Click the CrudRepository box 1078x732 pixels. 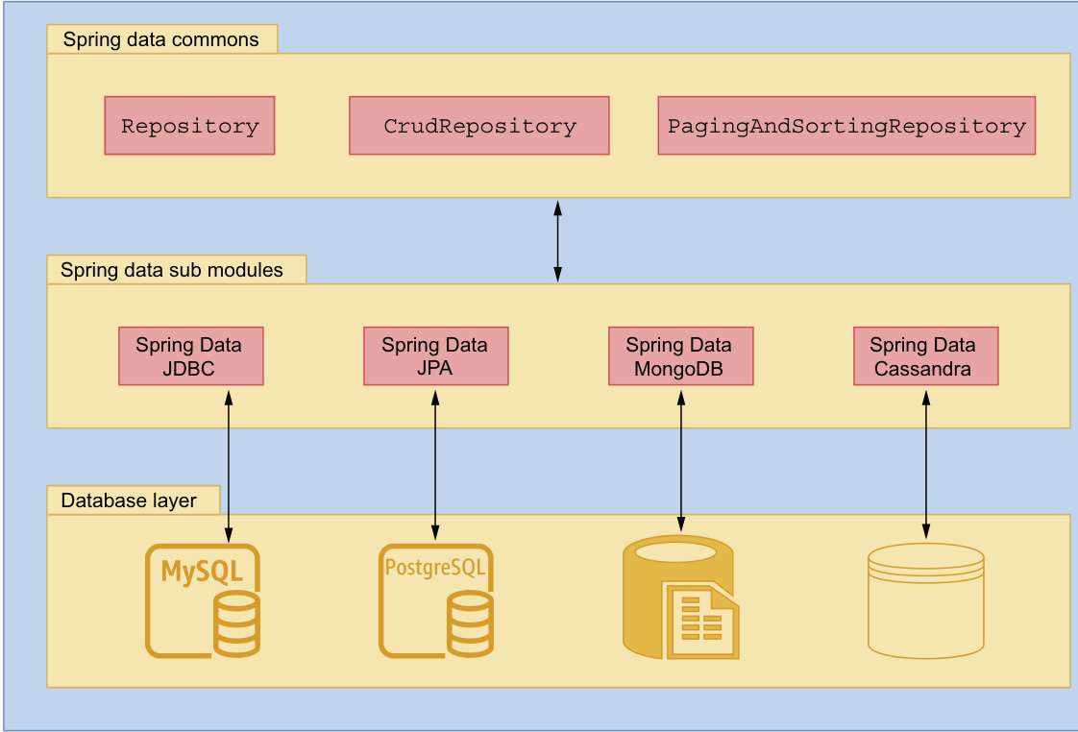click(x=479, y=126)
